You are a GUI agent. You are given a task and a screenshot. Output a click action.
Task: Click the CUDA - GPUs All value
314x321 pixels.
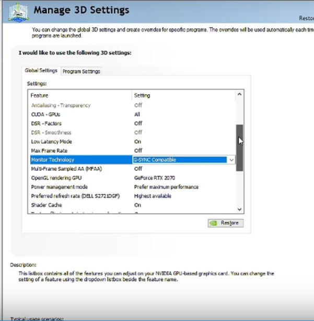137,115
